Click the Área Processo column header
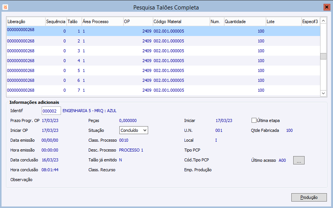 point(103,22)
